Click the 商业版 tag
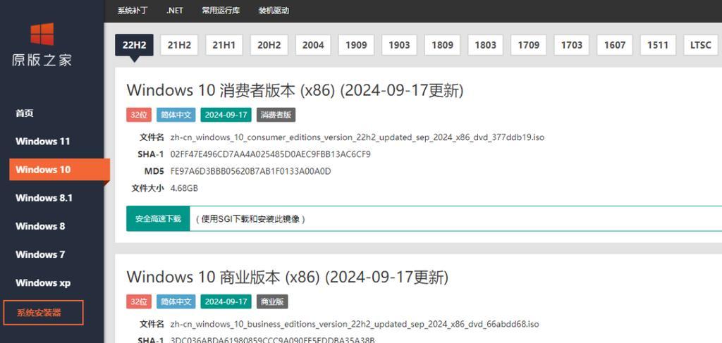Viewport: 722px width, 343px height. [272, 301]
